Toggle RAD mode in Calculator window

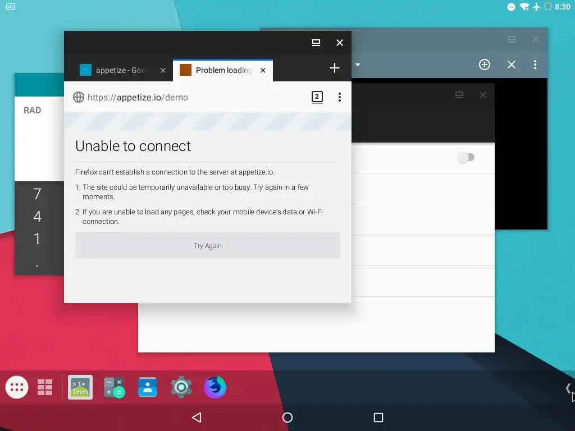tap(32, 111)
